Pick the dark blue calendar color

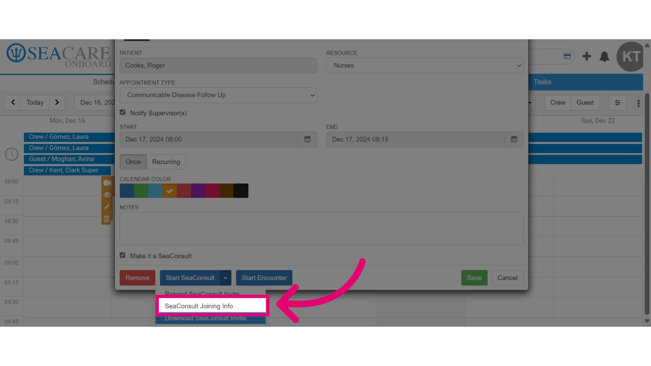click(x=127, y=191)
